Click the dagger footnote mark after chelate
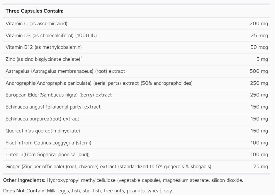Viewport: 275px width, 195px height. pyautogui.click(x=81, y=58)
